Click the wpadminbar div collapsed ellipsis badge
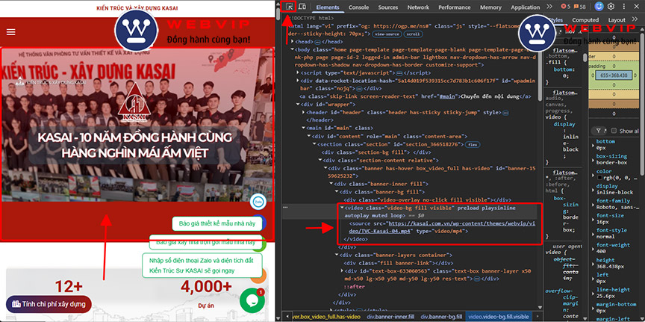The image size is (645, 322). click(360, 88)
